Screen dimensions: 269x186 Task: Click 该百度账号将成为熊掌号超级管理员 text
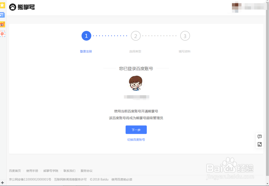[136, 118]
